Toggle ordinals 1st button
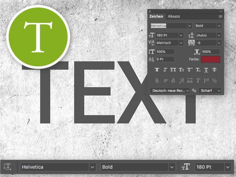This screenshot has width=236, height=177. 206,80
